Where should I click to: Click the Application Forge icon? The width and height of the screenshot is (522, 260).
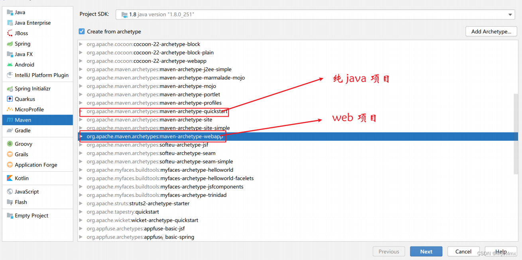pos(10,165)
